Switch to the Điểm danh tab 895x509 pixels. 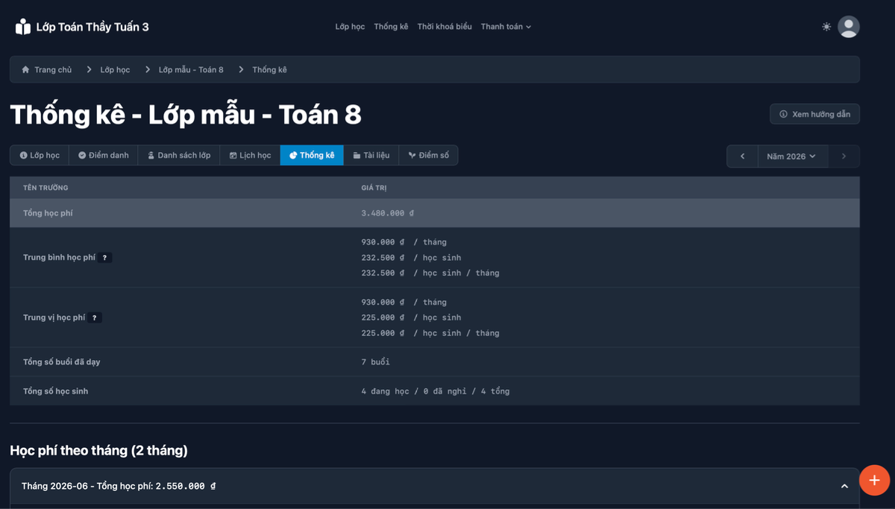pos(104,155)
